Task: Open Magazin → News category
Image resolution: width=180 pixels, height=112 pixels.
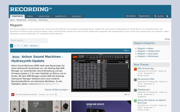Action: tap(145, 48)
